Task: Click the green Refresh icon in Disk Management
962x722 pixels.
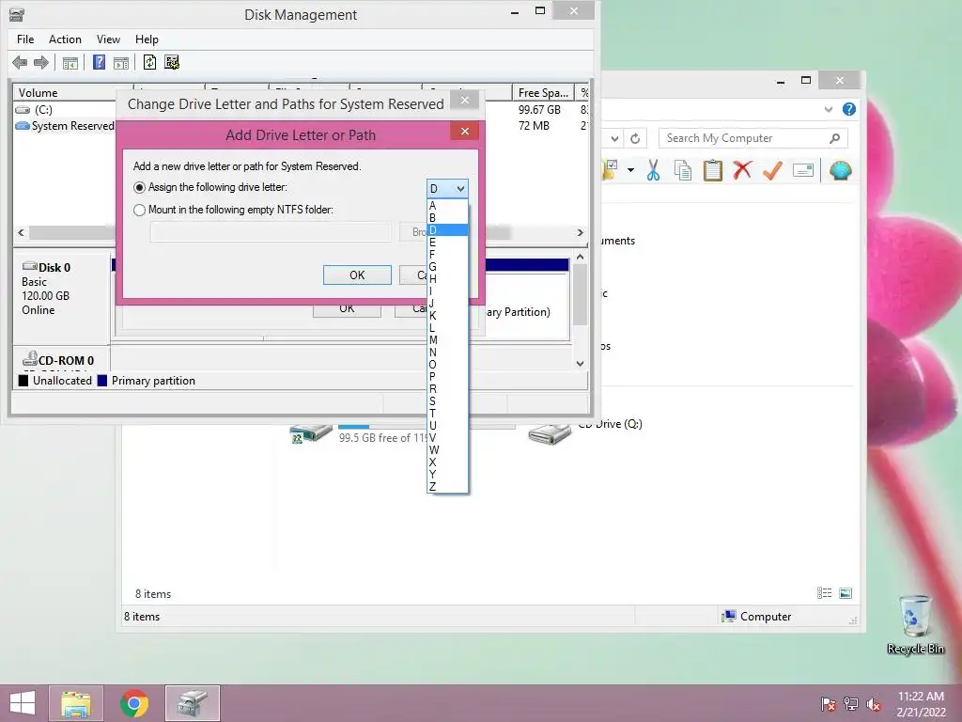Action: pos(149,62)
